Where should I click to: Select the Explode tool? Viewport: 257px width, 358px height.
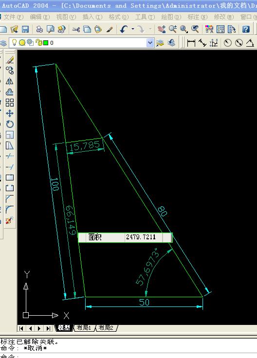(x=10, y=220)
